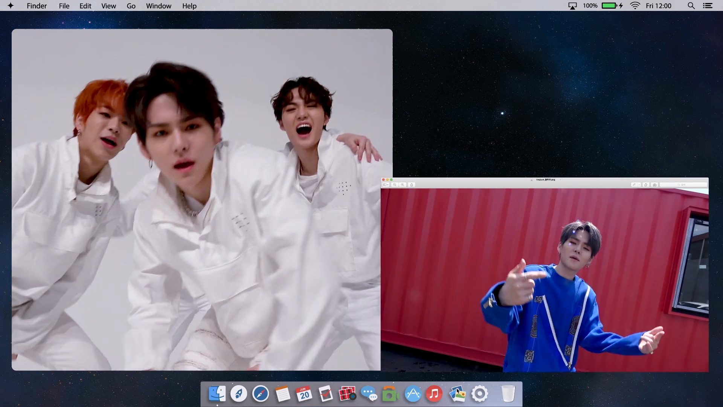Viewport: 723px width, 407px height.
Task: Open Music app in the dock
Action: [434, 394]
